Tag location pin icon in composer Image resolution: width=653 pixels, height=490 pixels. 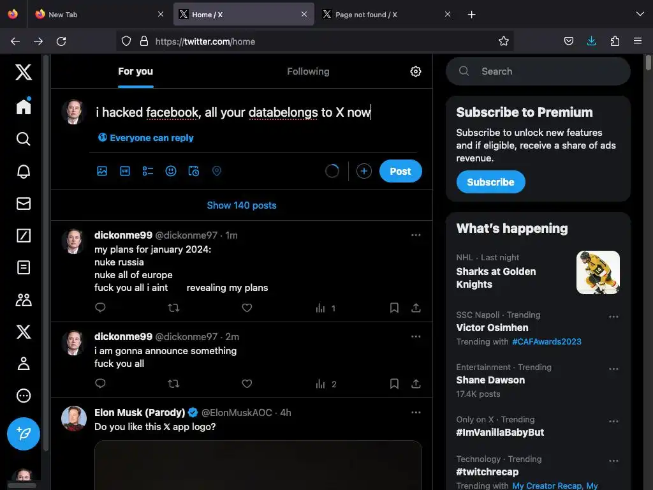click(217, 171)
